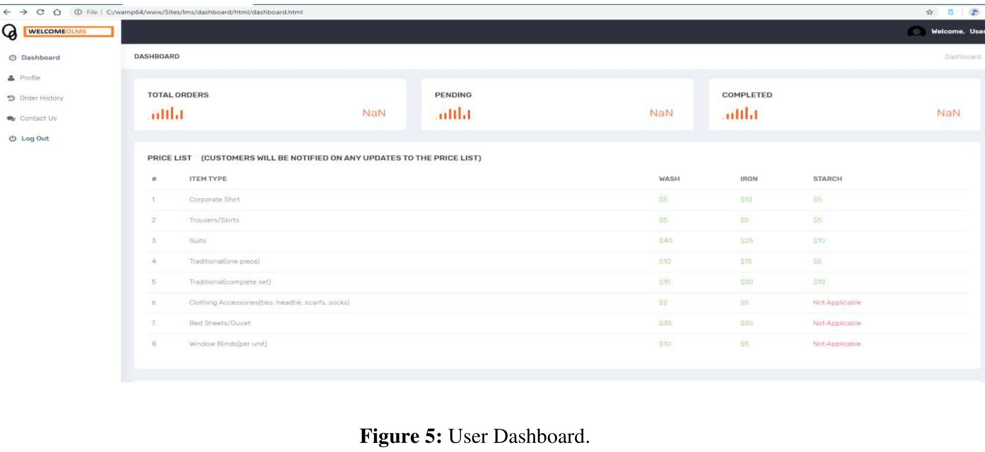Viewport: 985px width, 452px height.
Task: Click the blue extension icon in browser toolbar
Action: click(x=950, y=12)
